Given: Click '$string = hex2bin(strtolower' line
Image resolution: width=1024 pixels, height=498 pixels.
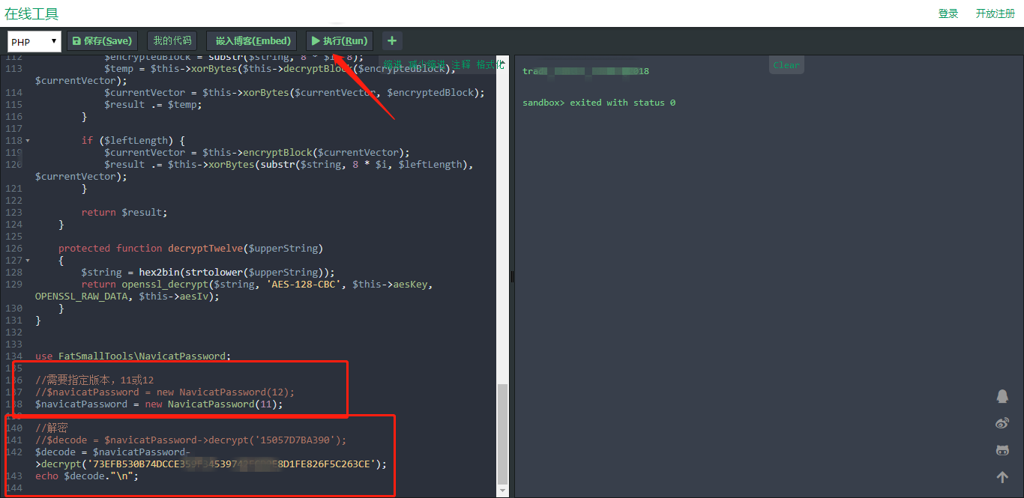Looking at the screenshot, I should pos(208,273).
